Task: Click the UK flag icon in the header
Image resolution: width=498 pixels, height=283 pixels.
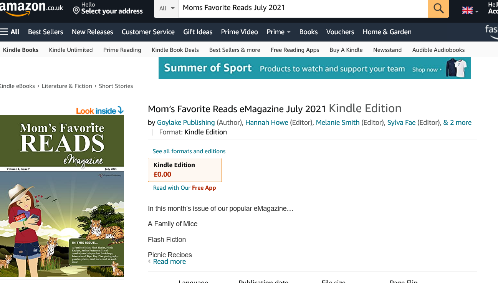Action: (467, 10)
